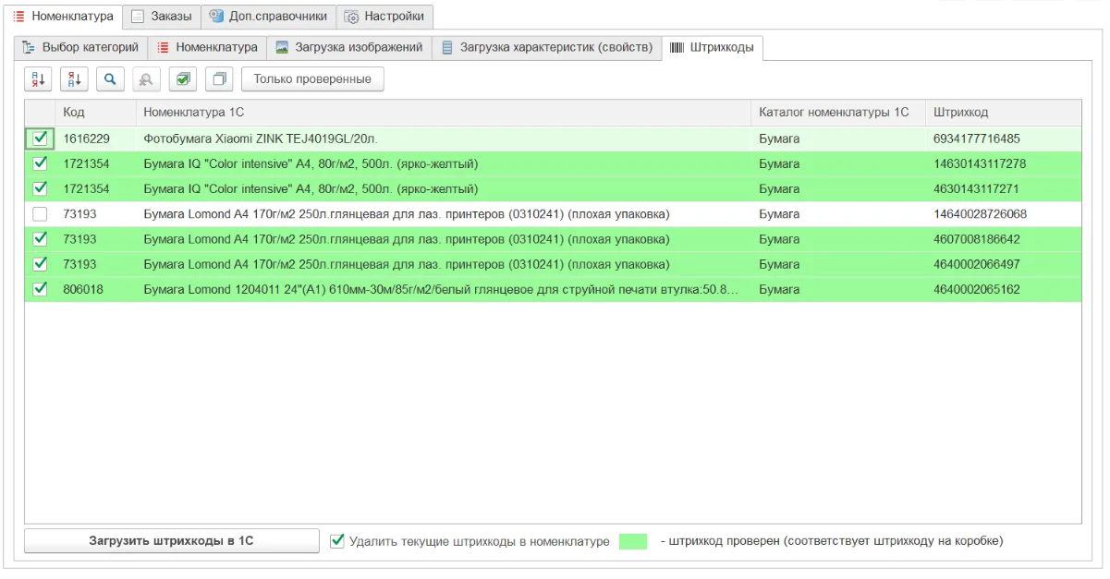
Task: Open Загрузка характеристик (свойств) sub-tab
Action: click(x=547, y=47)
